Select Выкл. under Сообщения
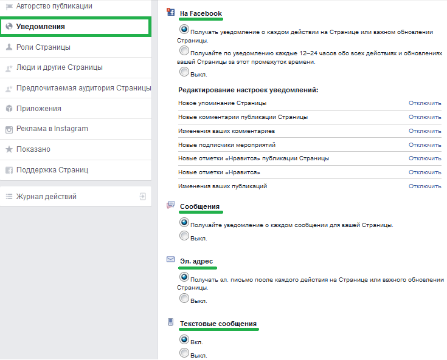Image resolution: width=447 pixels, height=360 pixels. click(184, 236)
